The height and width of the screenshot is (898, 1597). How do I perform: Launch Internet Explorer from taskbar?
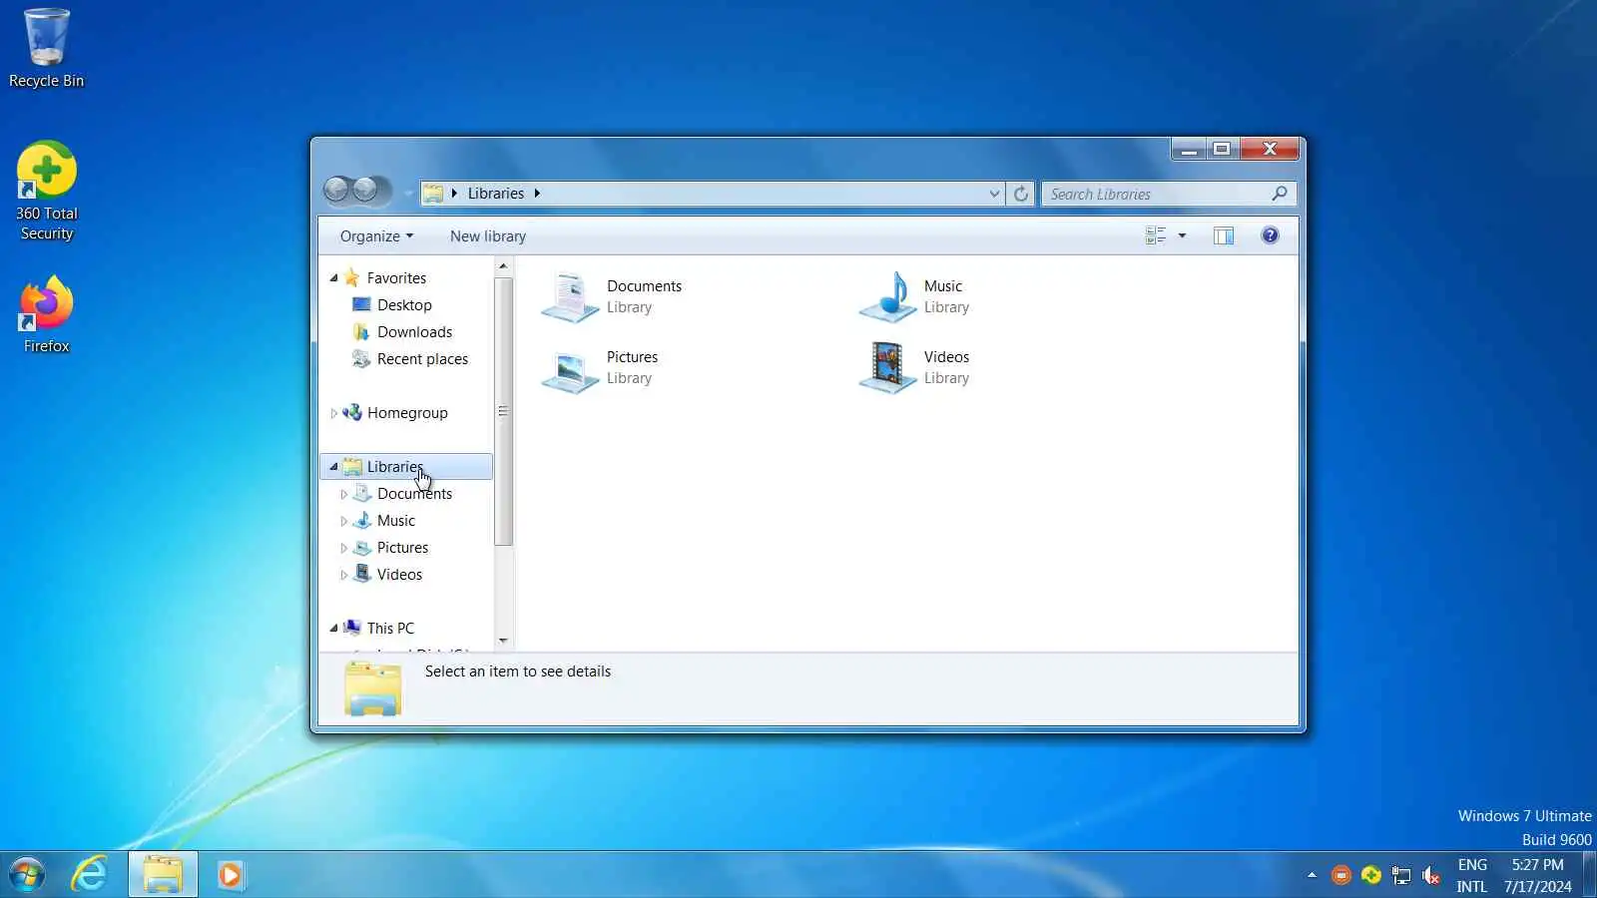(90, 875)
